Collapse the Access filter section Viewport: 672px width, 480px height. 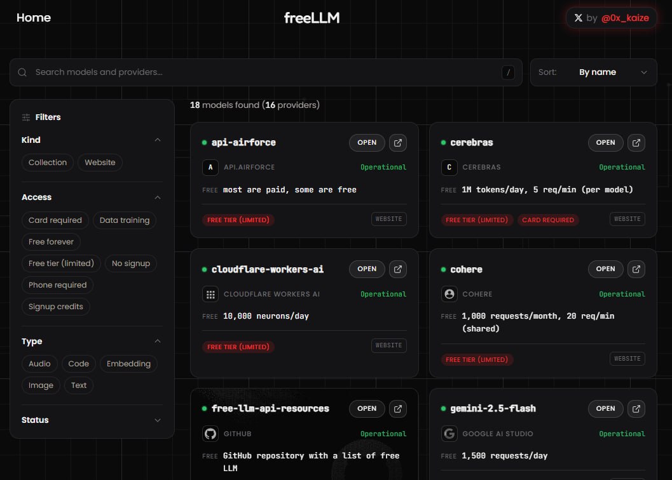158,197
